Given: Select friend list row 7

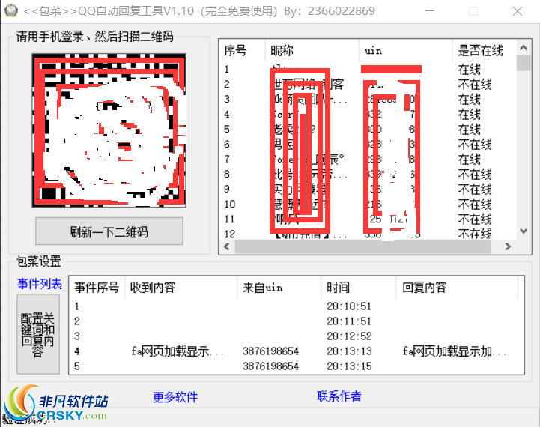Looking at the screenshot, I should point(368,159).
